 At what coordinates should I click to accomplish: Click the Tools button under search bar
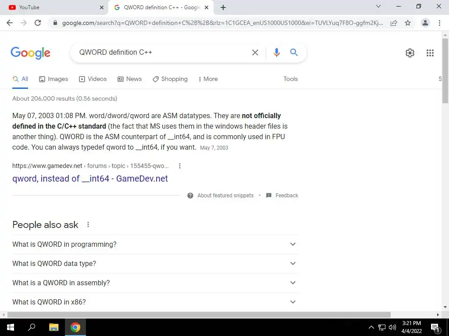coord(290,79)
